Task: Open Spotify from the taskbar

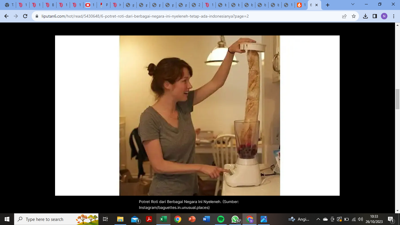Action: [x=221, y=219]
